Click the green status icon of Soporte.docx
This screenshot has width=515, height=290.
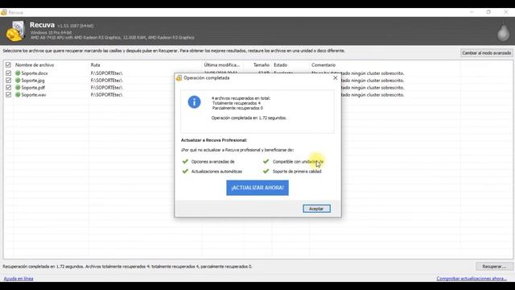coord(18,73)
